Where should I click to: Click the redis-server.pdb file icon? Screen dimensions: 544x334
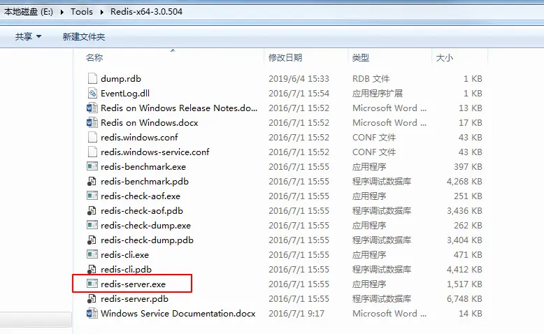(x=92, y=298)
